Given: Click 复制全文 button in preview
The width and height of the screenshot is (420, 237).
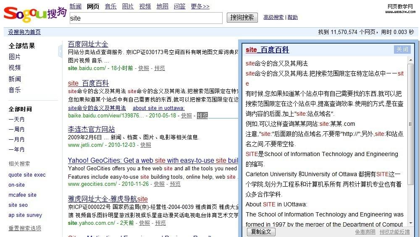Looking at the screenshot, I should pos(261,232).
